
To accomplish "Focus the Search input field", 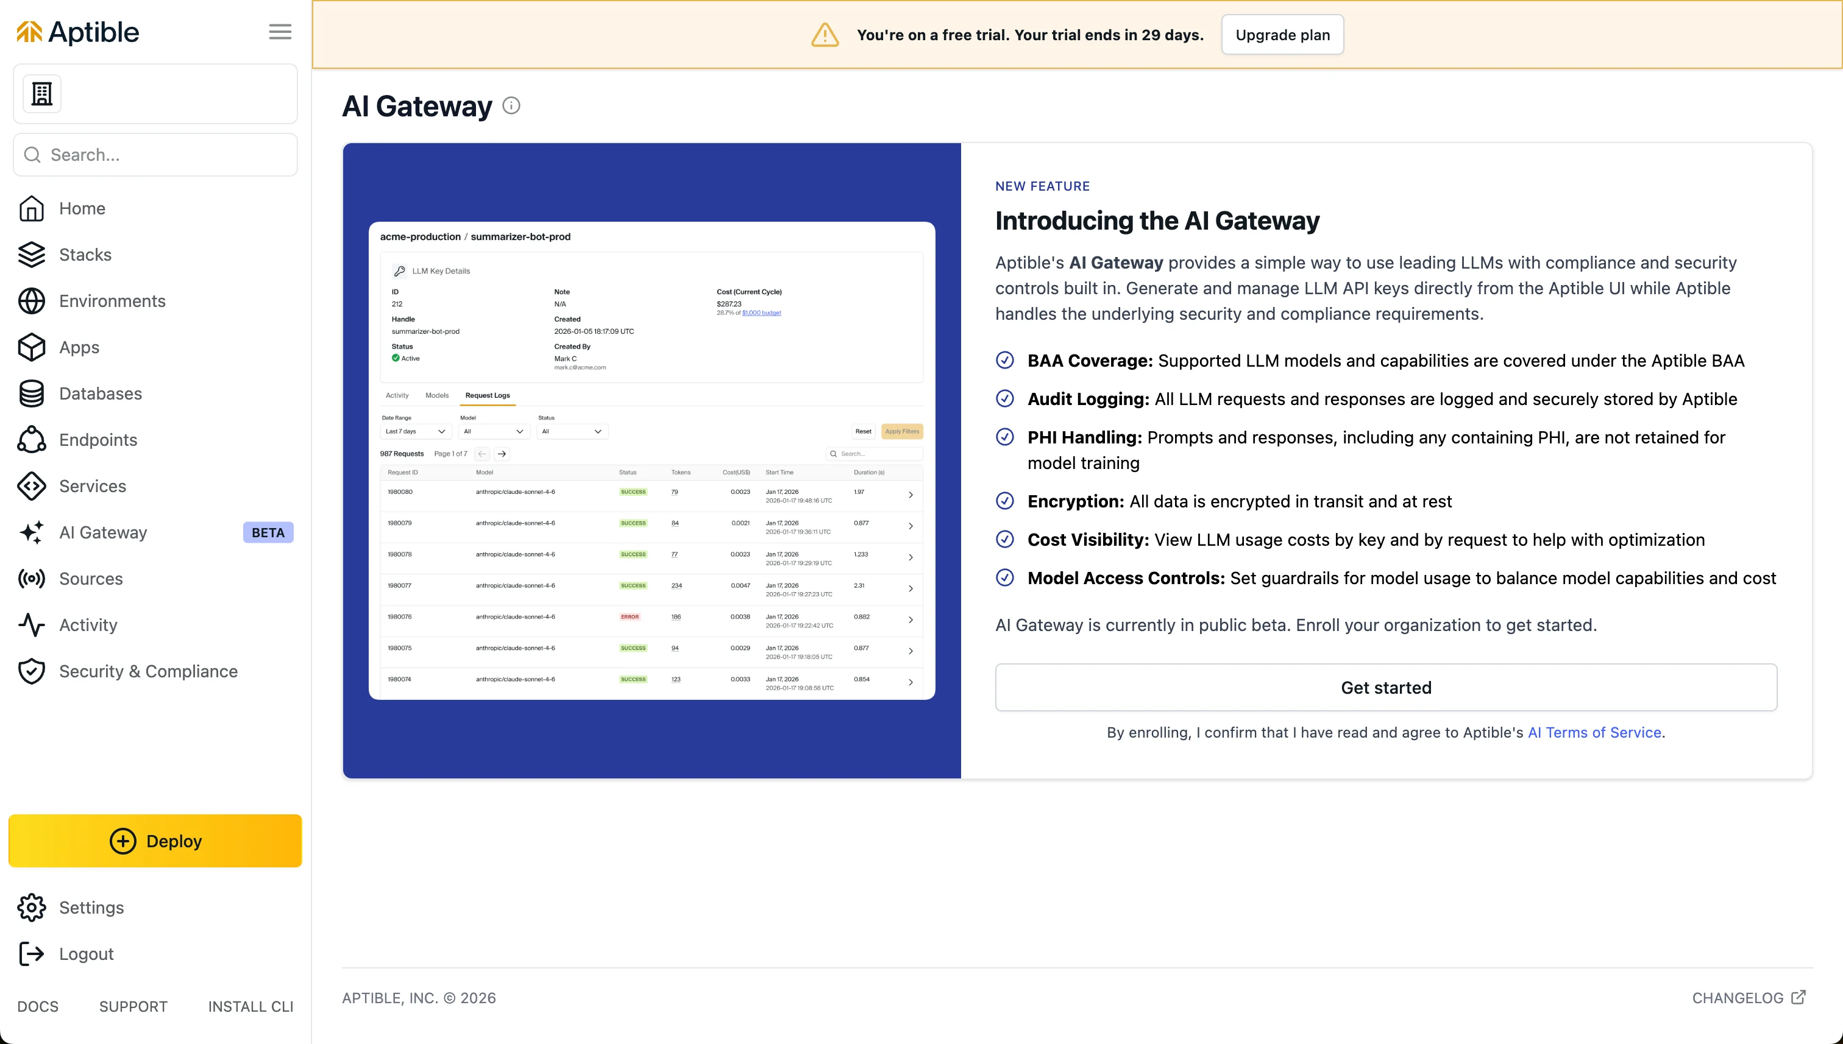I will (x=155, y=155).
